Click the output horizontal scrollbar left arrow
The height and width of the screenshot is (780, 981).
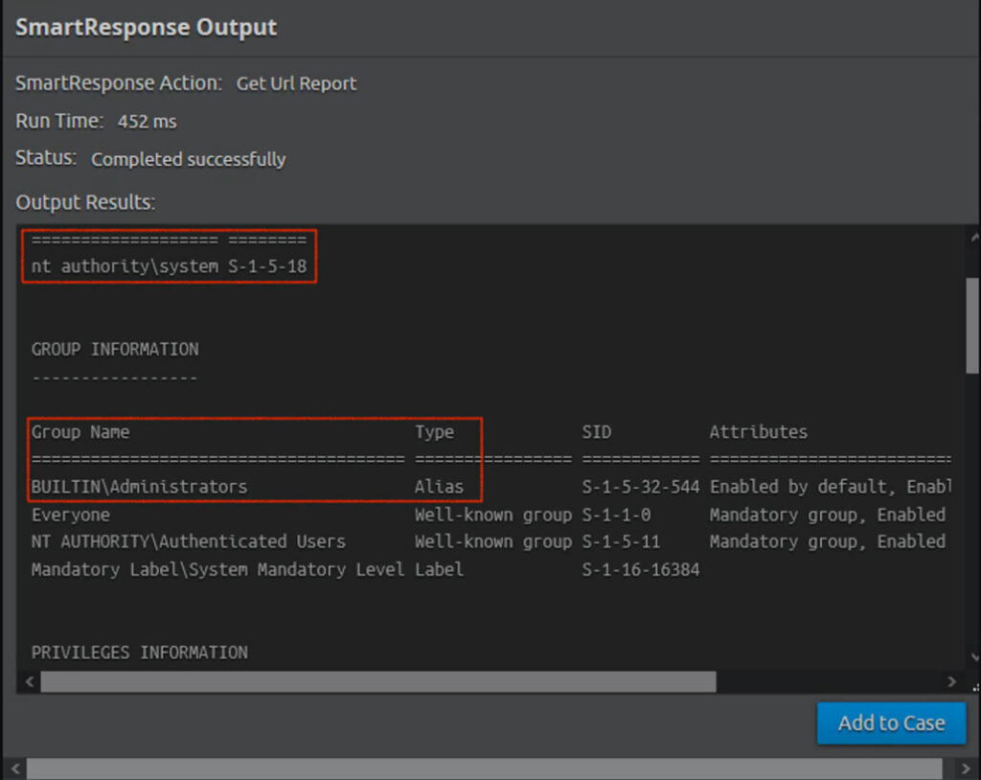click(x=28, y=681)
